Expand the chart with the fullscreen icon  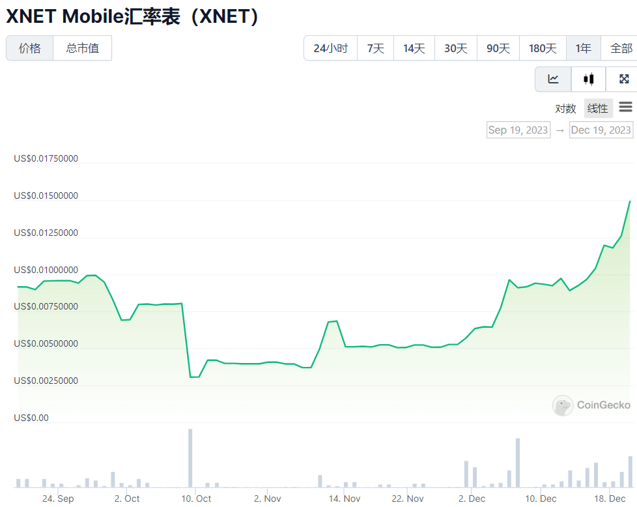tap(623, 79)
